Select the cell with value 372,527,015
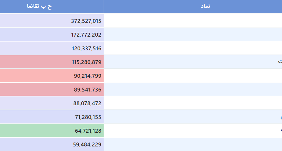 coord(52,21)
